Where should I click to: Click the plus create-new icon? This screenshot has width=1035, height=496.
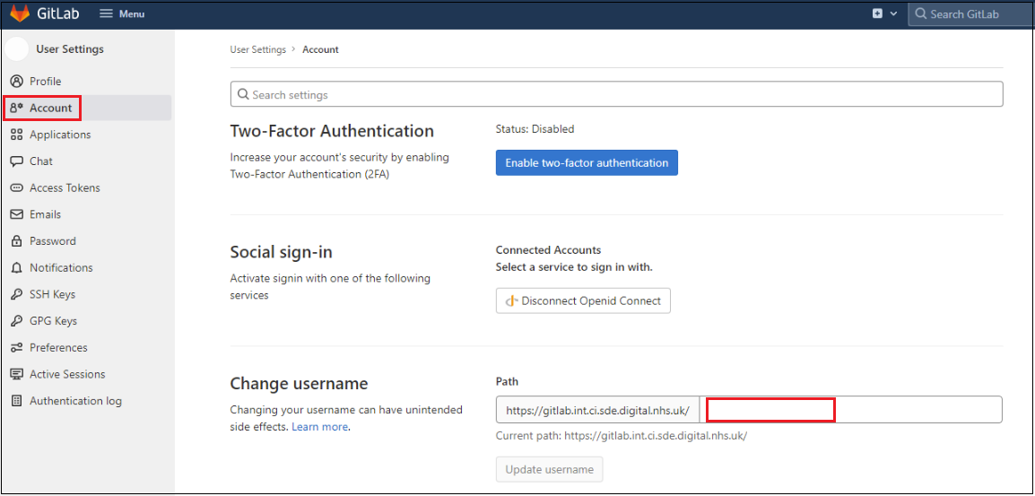877,13
